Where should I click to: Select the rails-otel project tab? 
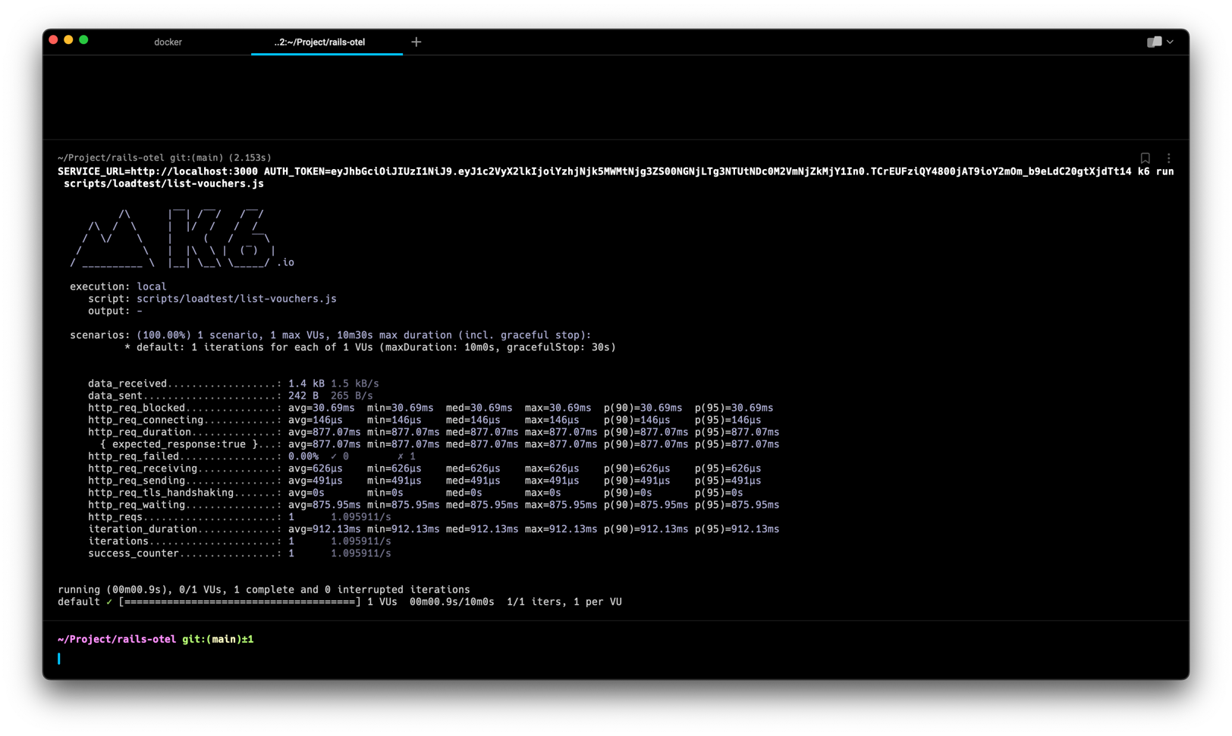pyautogui.click(x=326, y=42)
